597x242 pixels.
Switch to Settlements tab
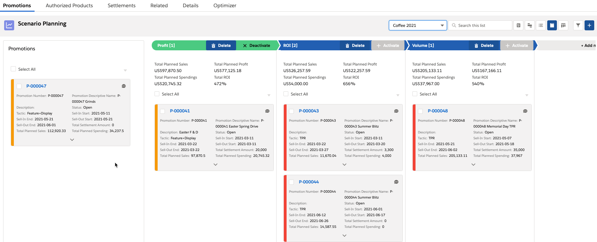point(122,6)
